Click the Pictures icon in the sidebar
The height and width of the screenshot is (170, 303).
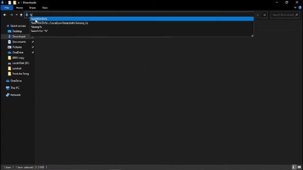pyautogui.click(x=9, y=47)
